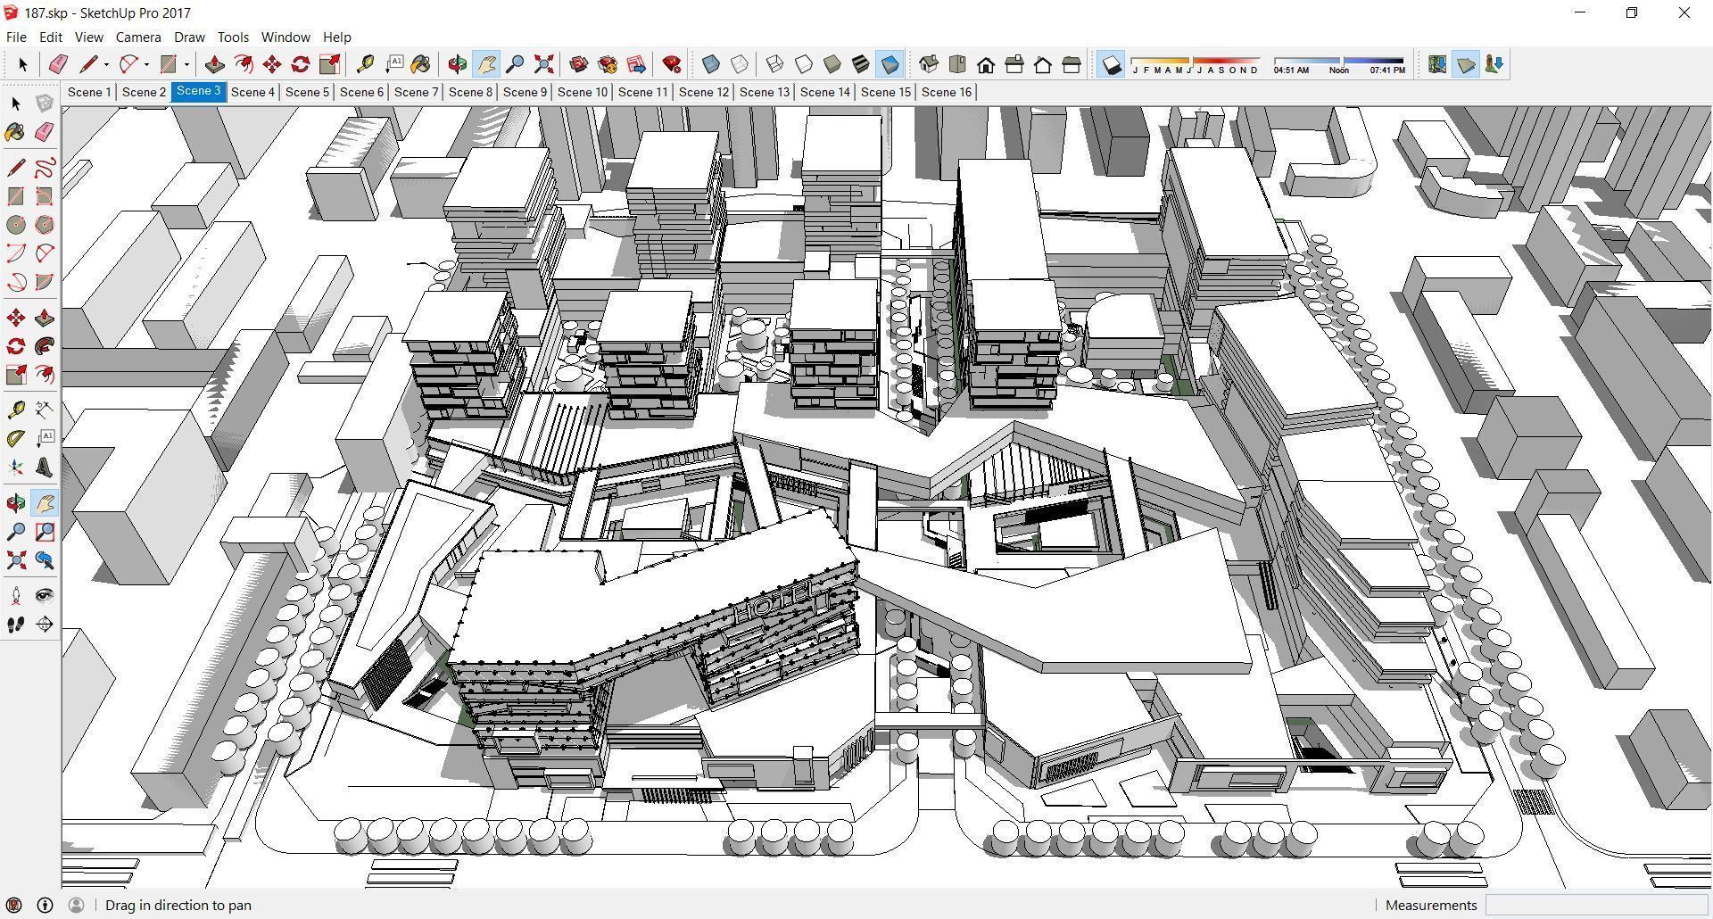Choose the Rotated Rectangle tool
Image resolution: width=1713 pixels, height=919 pixels.
(x=45, y=196)
